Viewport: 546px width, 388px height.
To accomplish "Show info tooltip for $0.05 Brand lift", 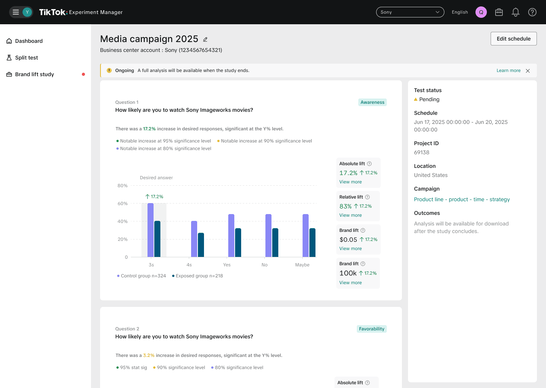I will click(363, 230).
